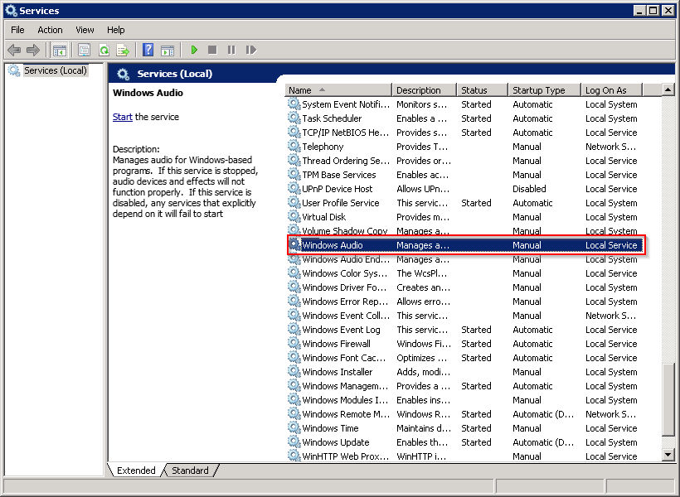Click the green Start Service play button
This screenshot has height=497, width=680.
coord(194,51)
